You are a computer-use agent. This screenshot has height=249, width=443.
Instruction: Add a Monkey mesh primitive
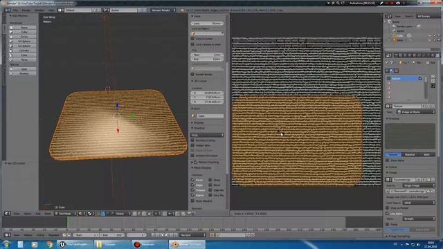[x=22, y=73]
